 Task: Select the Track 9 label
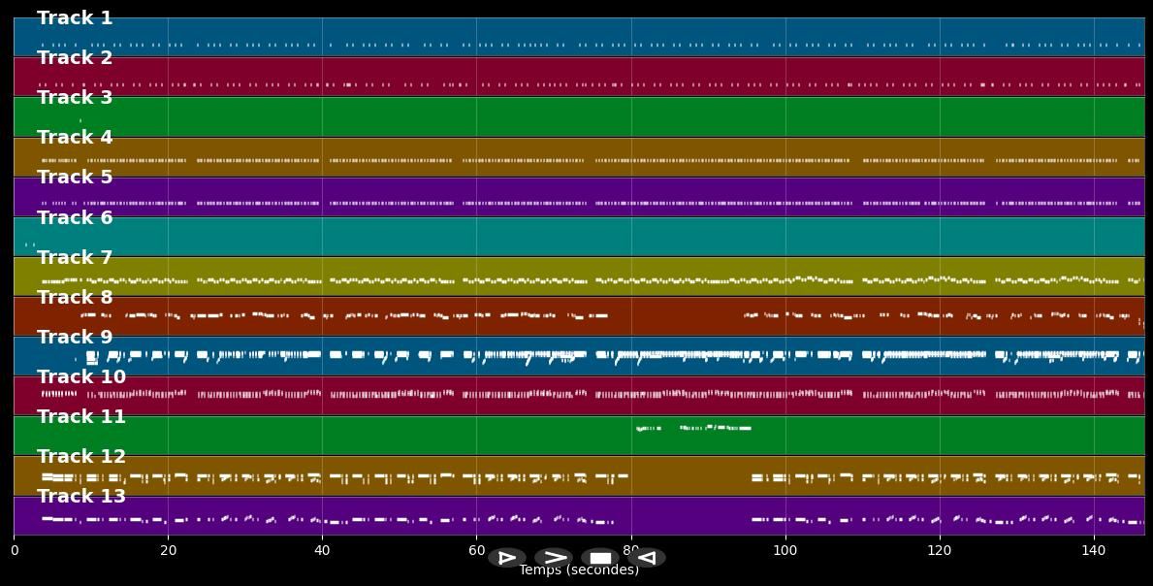coord(75,338)
